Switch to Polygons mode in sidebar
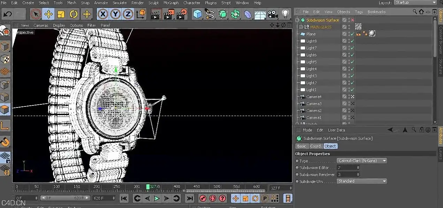Image resolution: width=443 pixels, height=208 pixels. [5, 110]
